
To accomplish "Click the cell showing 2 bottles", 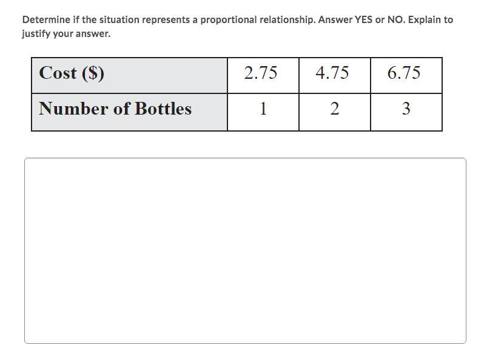I will [x=335, y=112].
